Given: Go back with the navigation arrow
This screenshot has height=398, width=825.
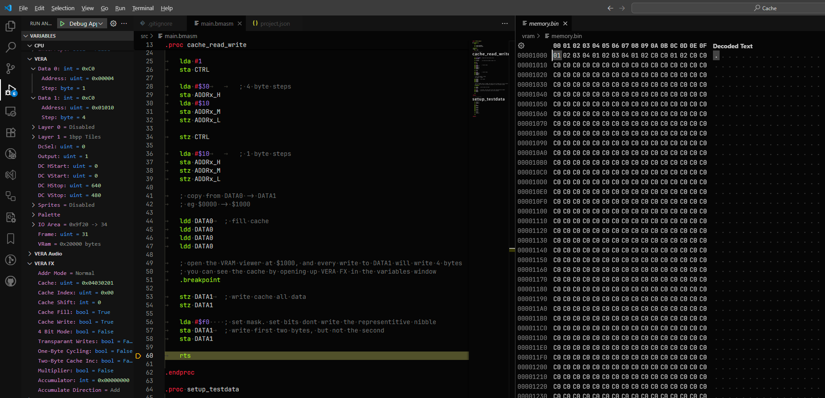Looking at the screenshot, I should 610,8.
